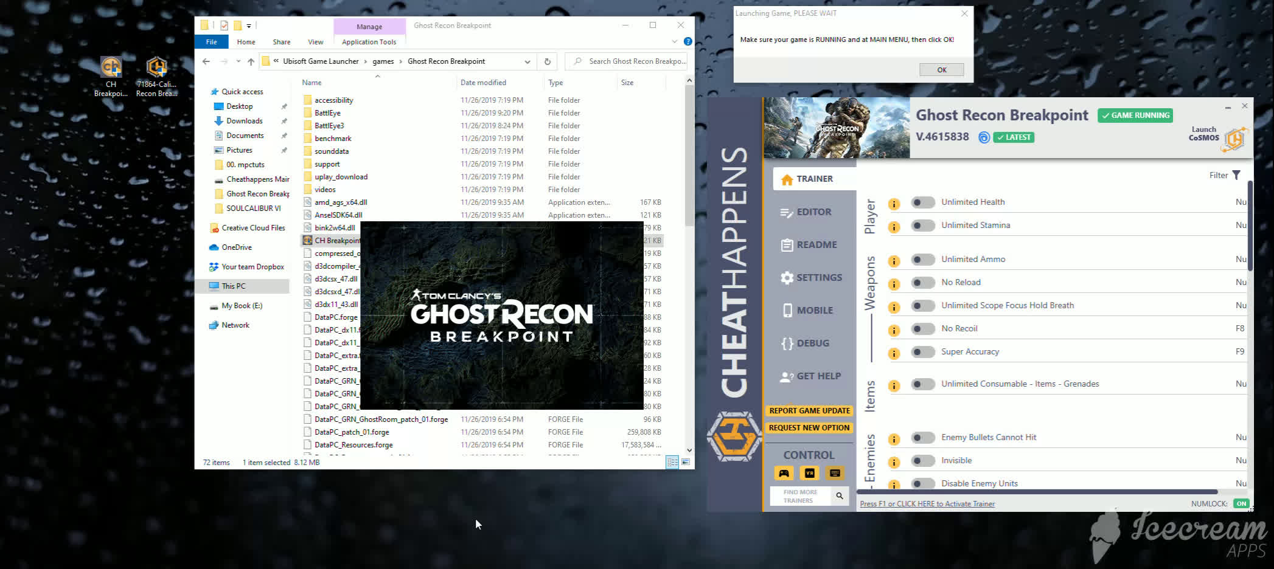Viewport: 1274px width, 569px height.
Task: Expand the Explorer ribbon chevron
Action: (x=674, y=41)
